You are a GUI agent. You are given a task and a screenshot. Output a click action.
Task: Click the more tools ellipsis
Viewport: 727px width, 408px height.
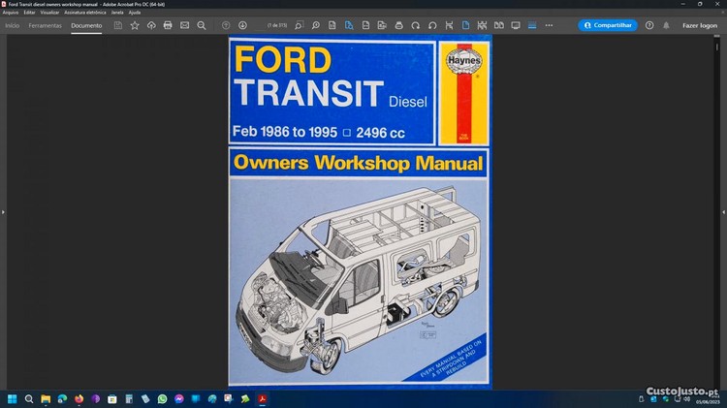coord(549,25)
